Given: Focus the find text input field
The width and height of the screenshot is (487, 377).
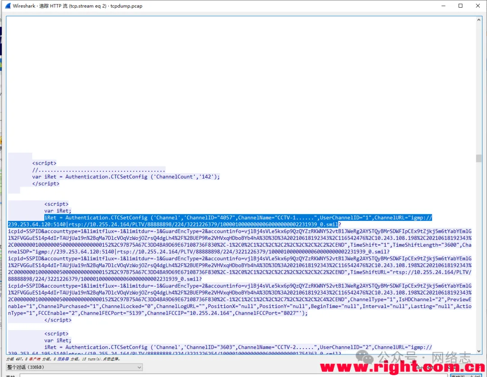Looking at the screenshot, I should click(x=225, y=375).
